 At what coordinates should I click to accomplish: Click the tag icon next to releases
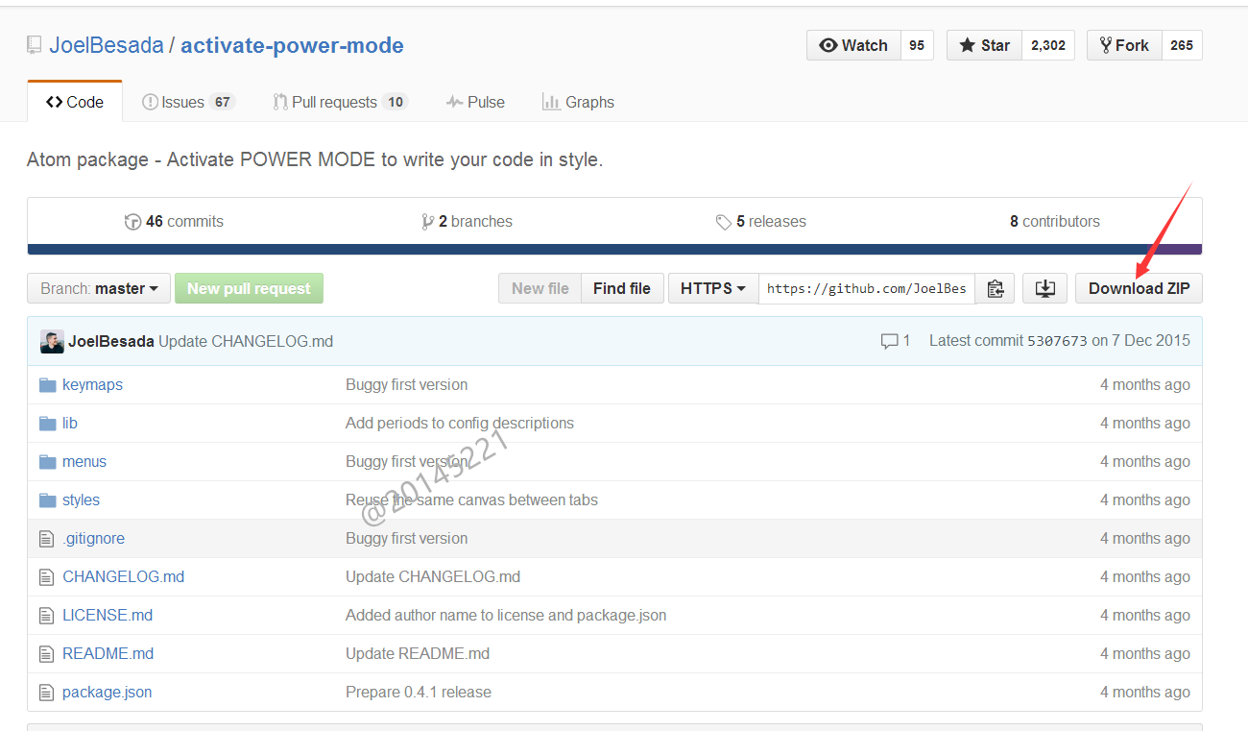point(724,222)
